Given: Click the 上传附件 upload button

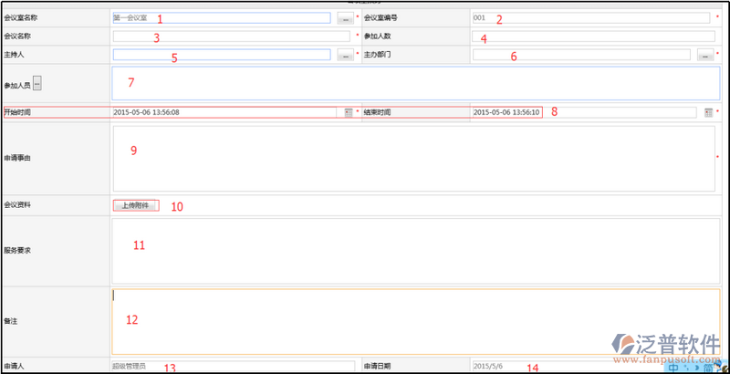Looking at the screenshot, I should tap(135, 206).
